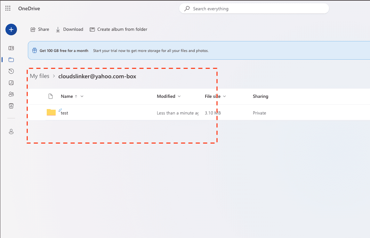Select the My files folder sidebar icon
Image resolution: width=370 pixels, height=238 pixels.
[x=11, y=60]
